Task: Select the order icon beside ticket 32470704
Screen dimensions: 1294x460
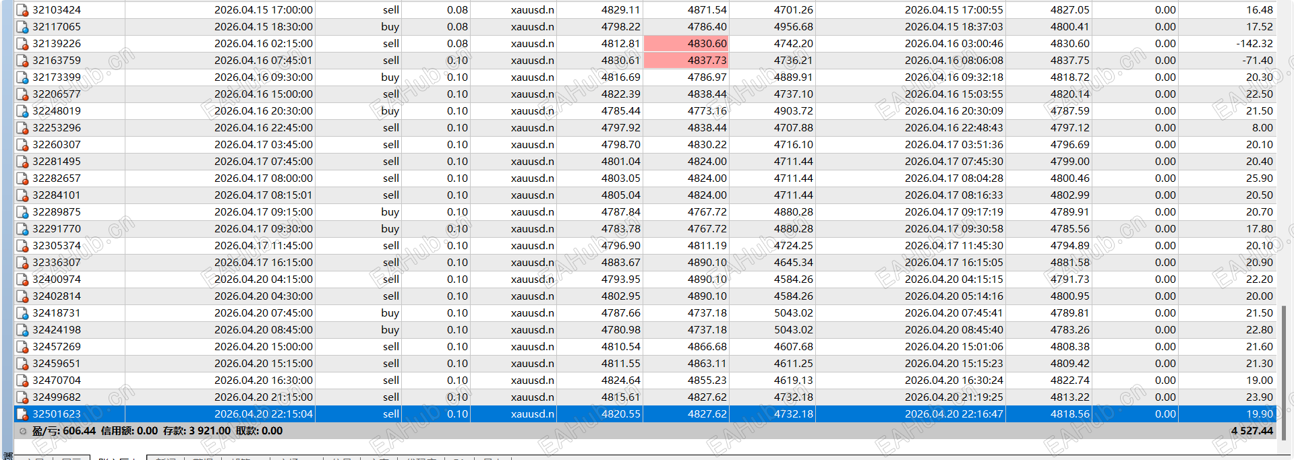Action: 22,381
